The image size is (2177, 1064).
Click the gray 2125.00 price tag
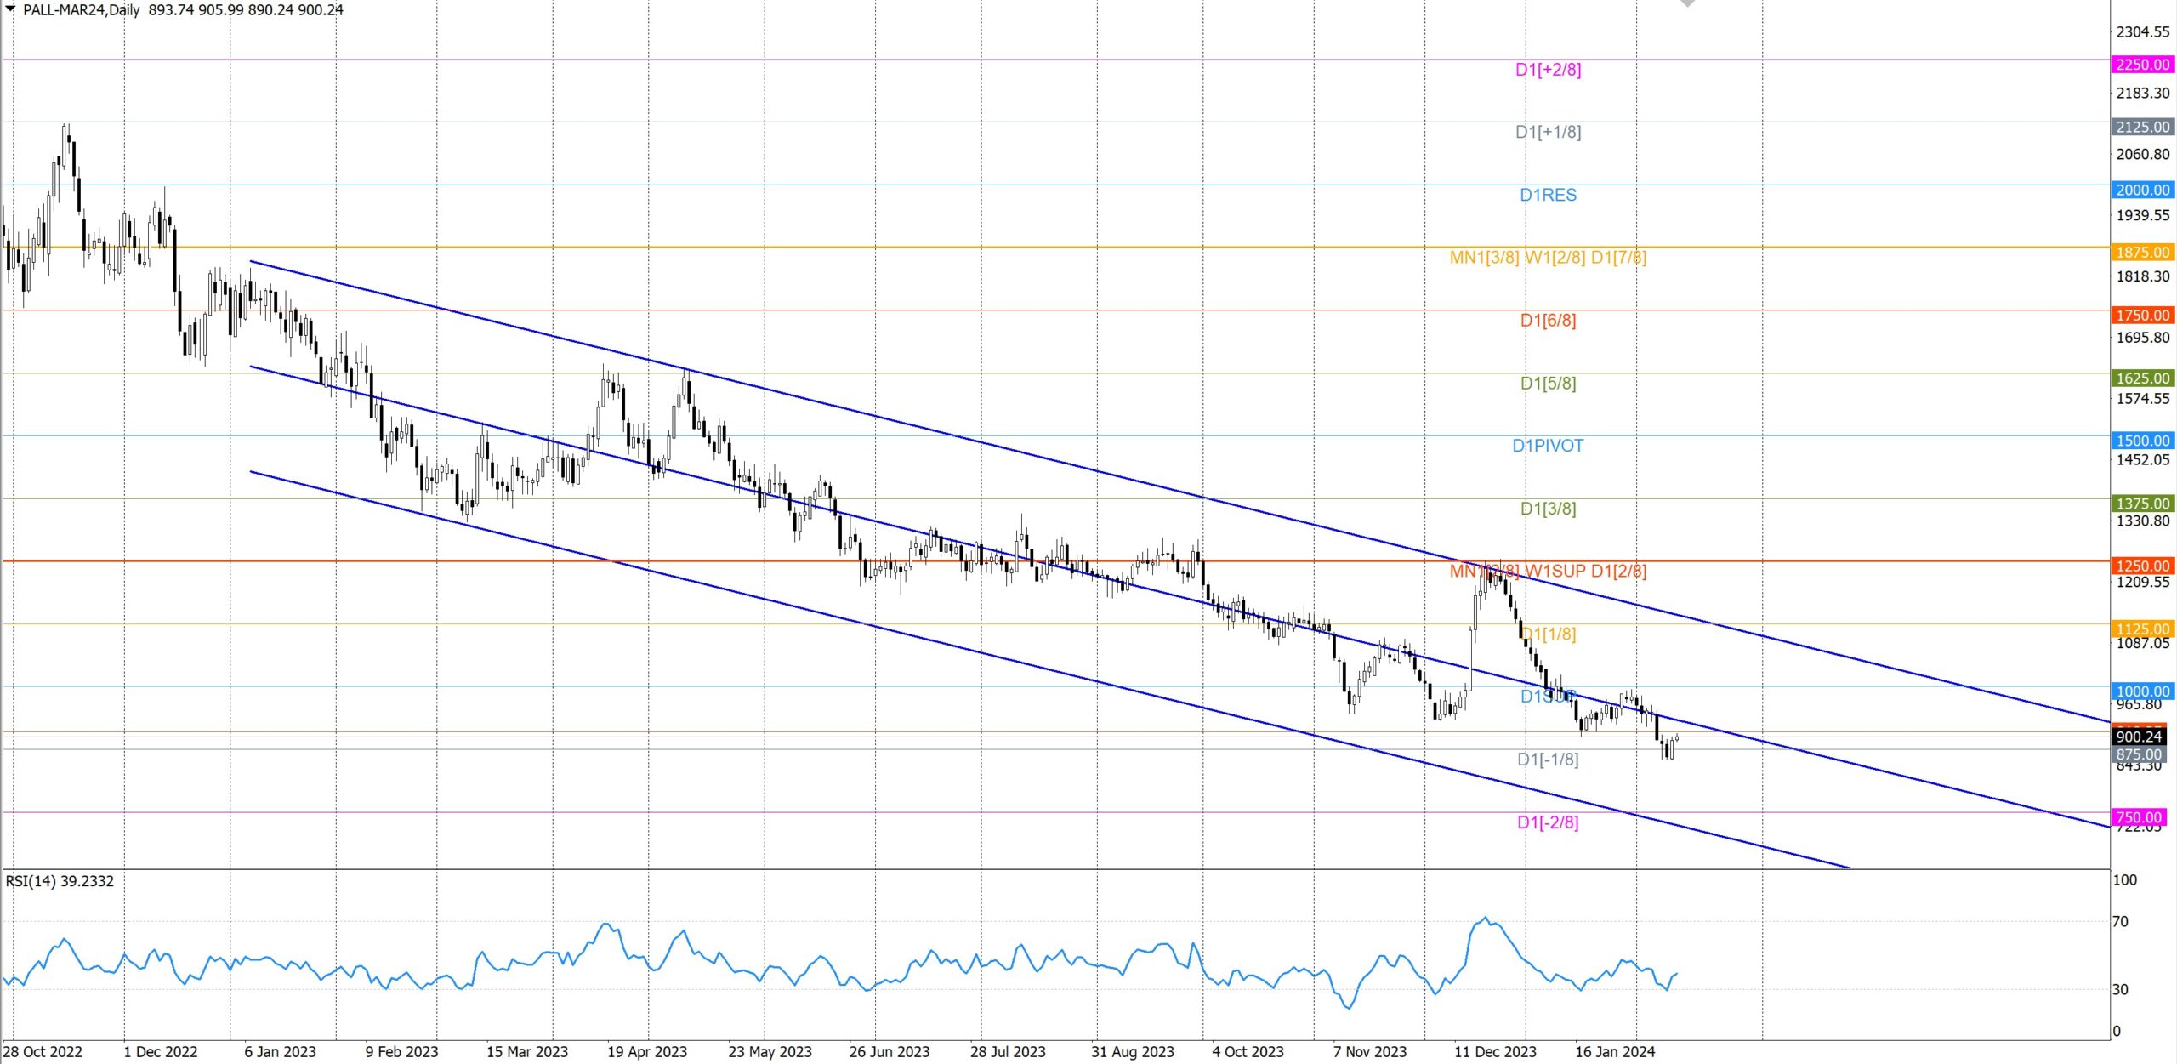(2142, 127)
